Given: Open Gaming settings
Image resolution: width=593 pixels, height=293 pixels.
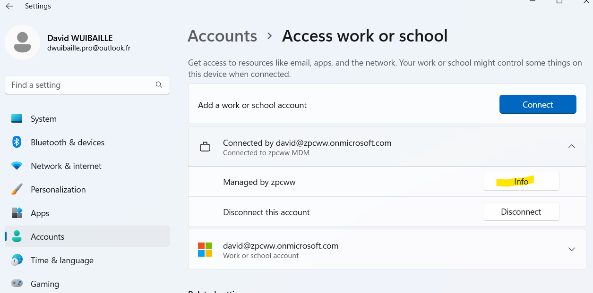Looking at the screenshot, I should [87, 284].
